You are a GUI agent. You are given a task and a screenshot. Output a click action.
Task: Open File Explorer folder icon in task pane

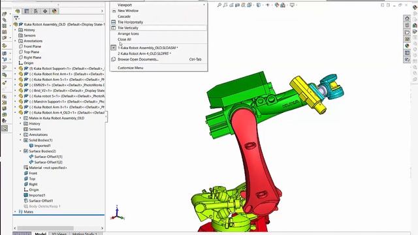[x=407, y=32]
